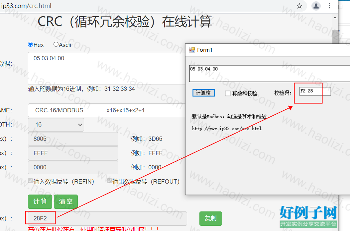Screen dimensions: 350x231
Task: Click the 默认是Modbus note in Form1
Action: click(229, 116)
